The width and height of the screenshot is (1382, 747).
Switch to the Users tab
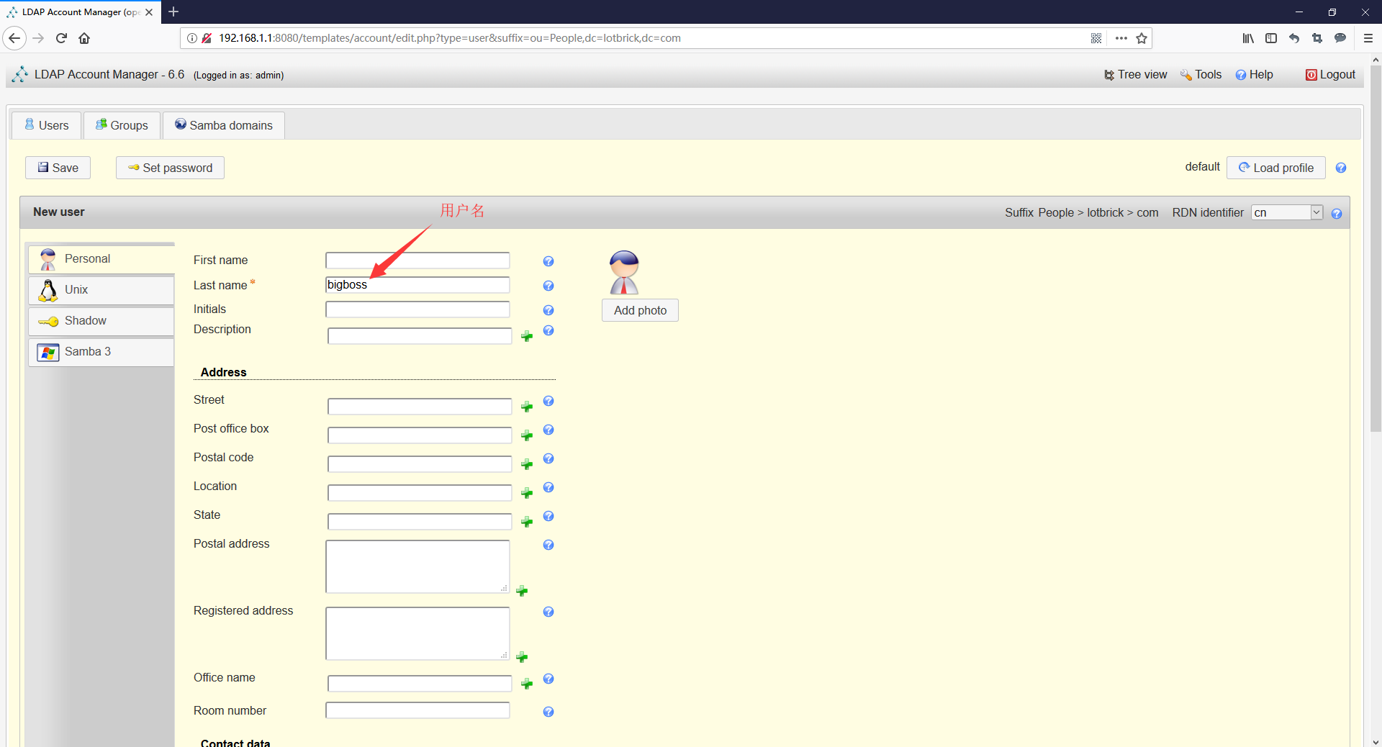click(x=47, y=125)
